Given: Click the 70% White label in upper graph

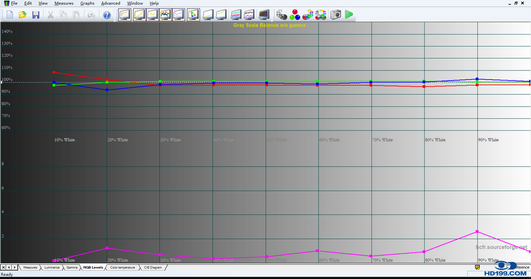Looking at the screenshot, I should [383, 140].
